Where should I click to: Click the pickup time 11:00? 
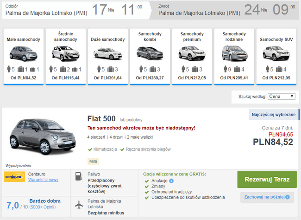tap(132, 10)
